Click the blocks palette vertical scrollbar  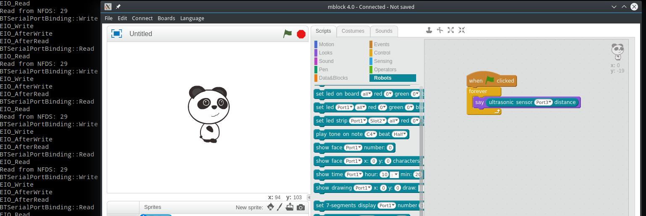pos(422,151)
